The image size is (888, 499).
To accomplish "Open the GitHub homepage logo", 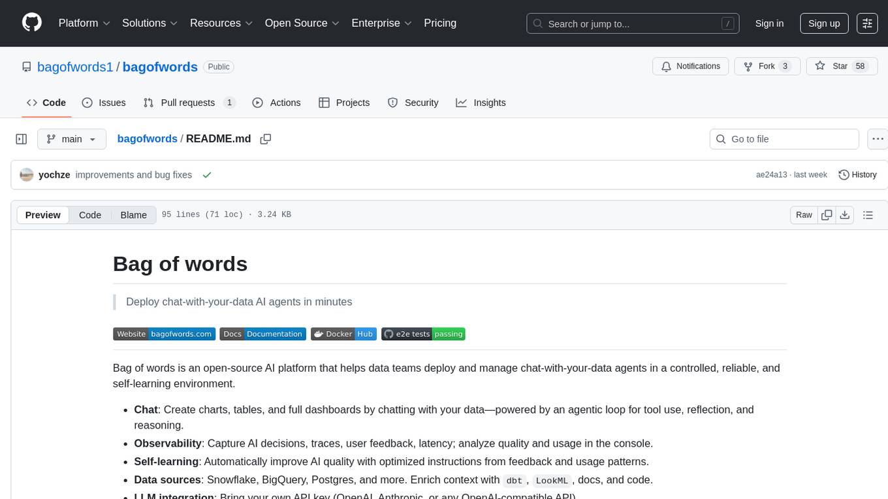I will 32,23.
